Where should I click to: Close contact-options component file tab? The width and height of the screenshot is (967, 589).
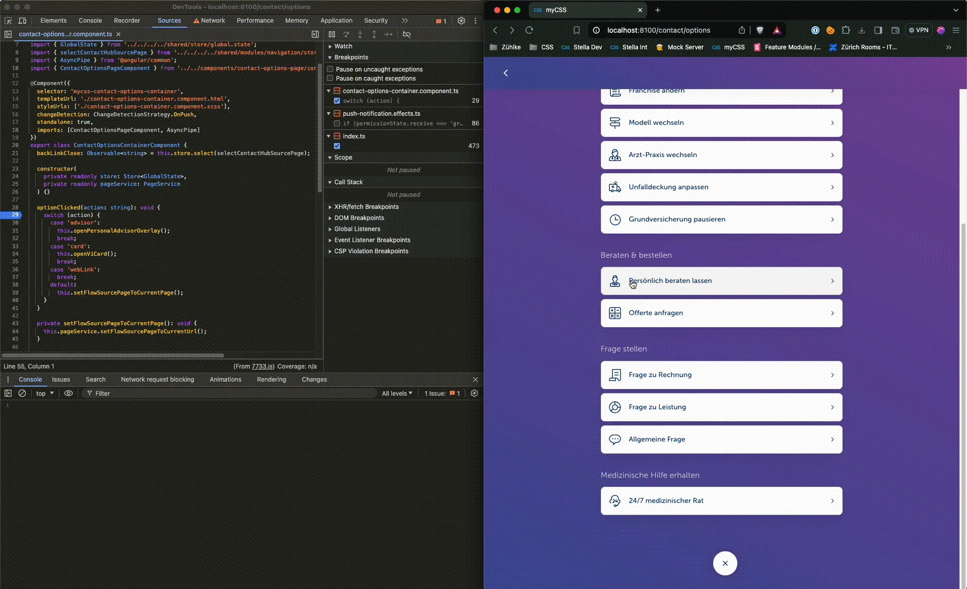118,34
